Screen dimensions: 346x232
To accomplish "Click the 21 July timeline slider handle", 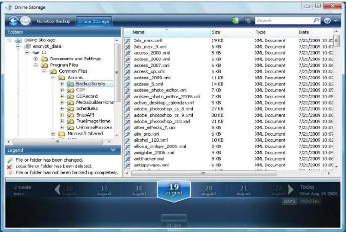I will pyautogui.click(x=174, y=218).
